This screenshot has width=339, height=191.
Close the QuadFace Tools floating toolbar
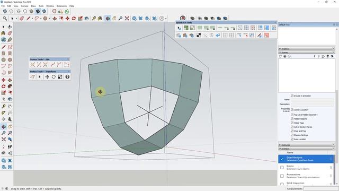click(x=275, y=22)
